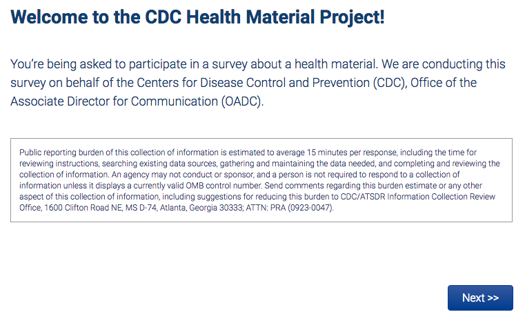Click the Next >> button
The height and width of the screenshot is (321, 525).
(x=480, y=298)
